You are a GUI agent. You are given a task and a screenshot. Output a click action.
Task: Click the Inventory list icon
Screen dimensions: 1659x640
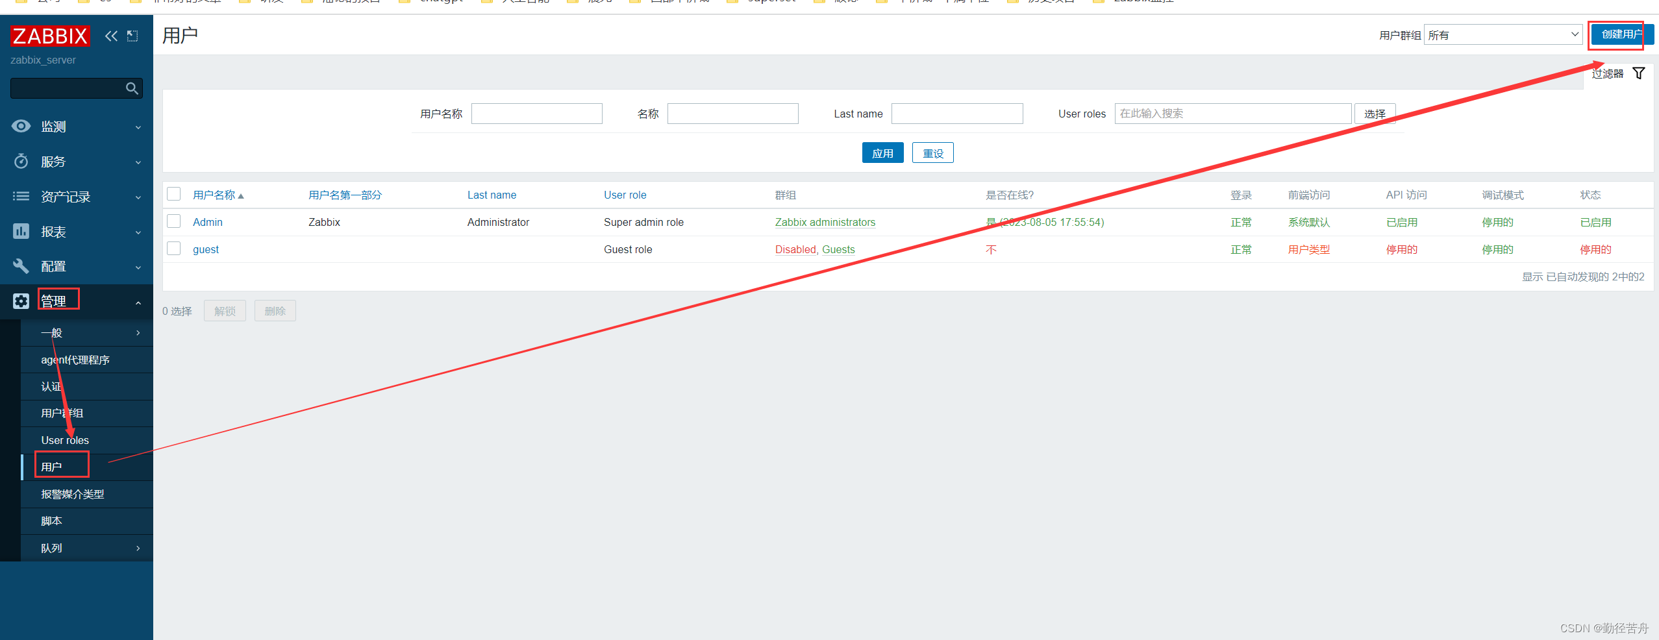(21, 196)
